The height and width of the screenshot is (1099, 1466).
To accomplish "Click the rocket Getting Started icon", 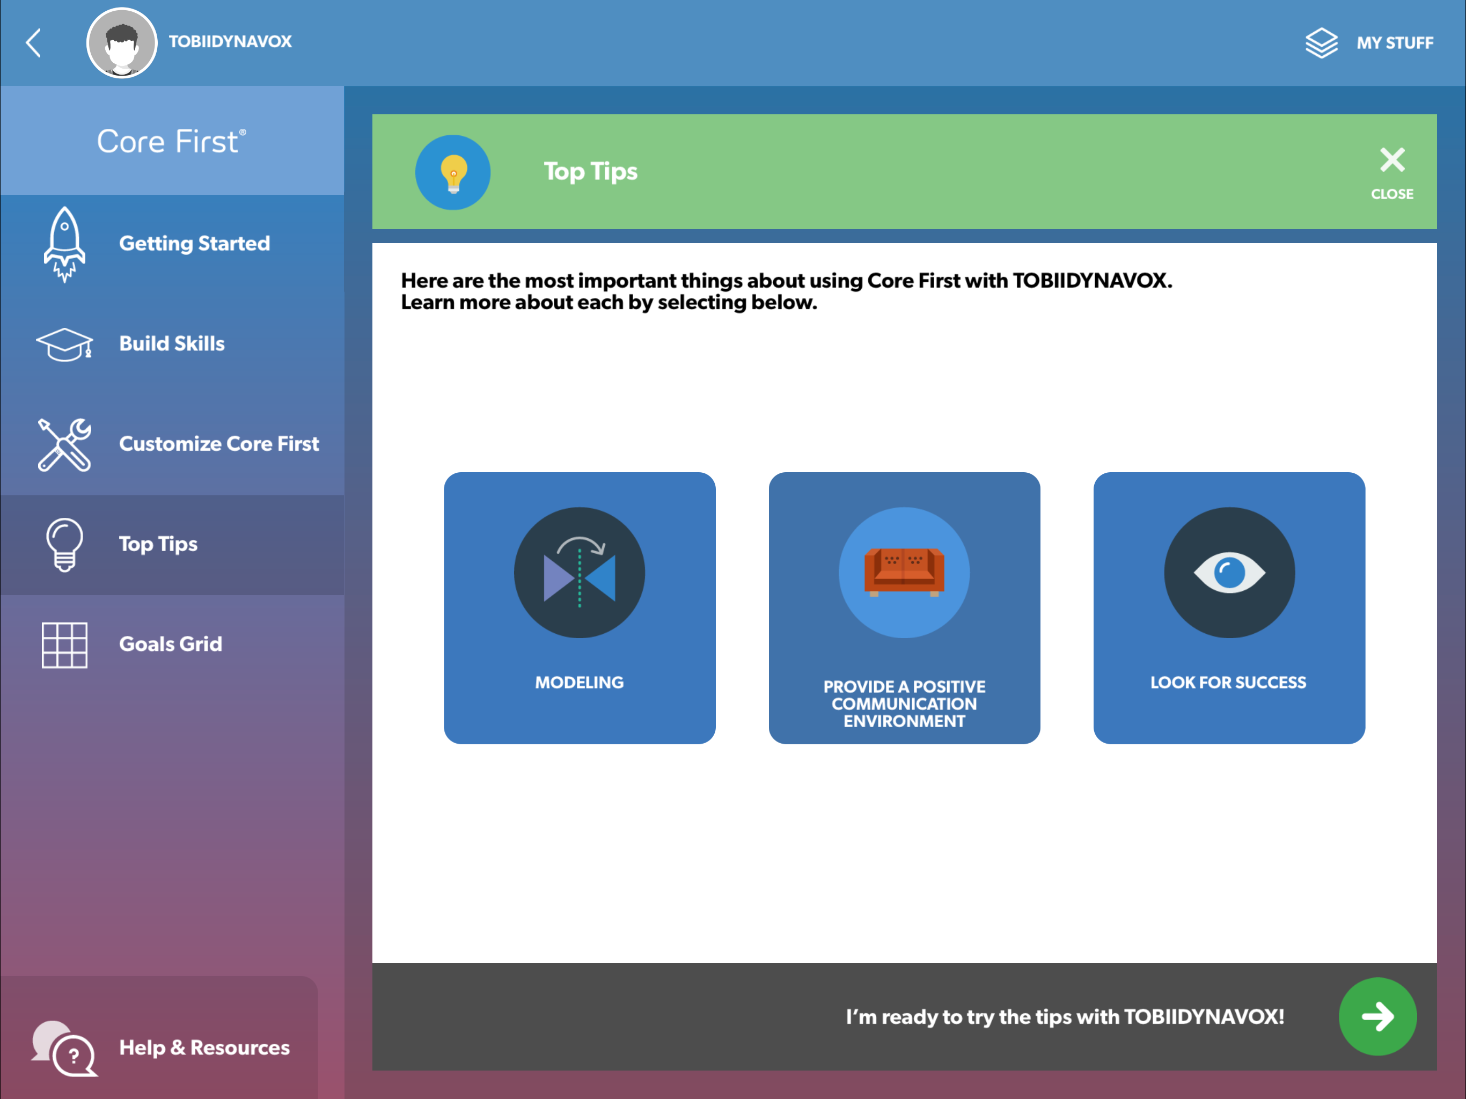I will (x=64, y=244).
